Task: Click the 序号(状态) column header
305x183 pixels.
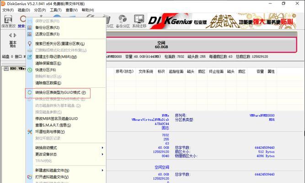Action: coord(124,72)
